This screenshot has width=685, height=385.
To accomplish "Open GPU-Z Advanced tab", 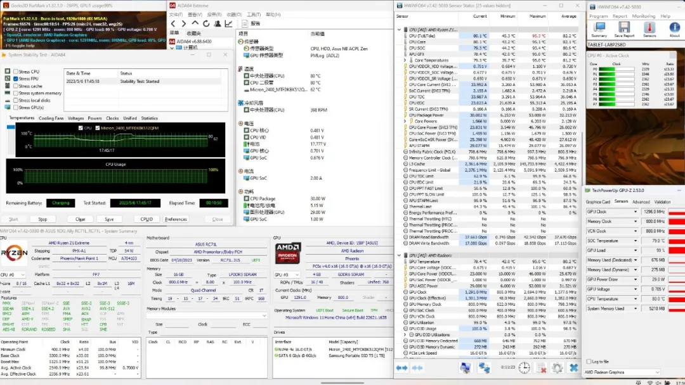I will [641, 202].
